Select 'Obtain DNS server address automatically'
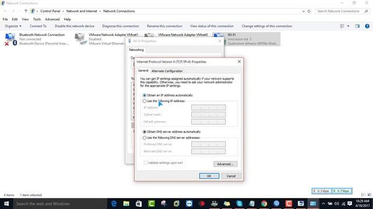The width and height of the screenshot is (373, 209). pyautogui.click(x=145, y=132)
